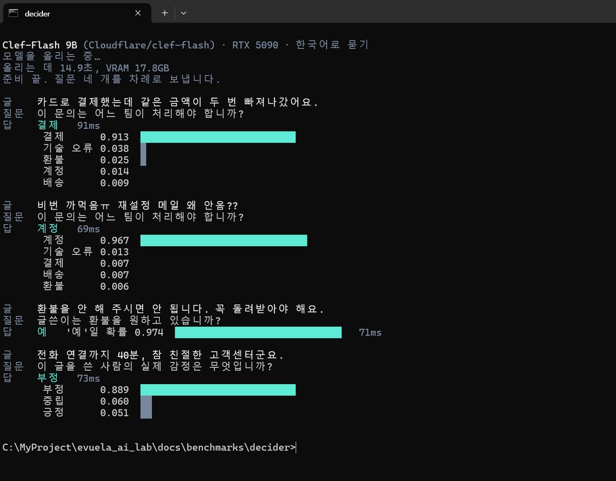This screenshot has width=616, height=481.
Task: Click the answer 부정 in teal
Action: pyautogui.click(x=48, y=378)
